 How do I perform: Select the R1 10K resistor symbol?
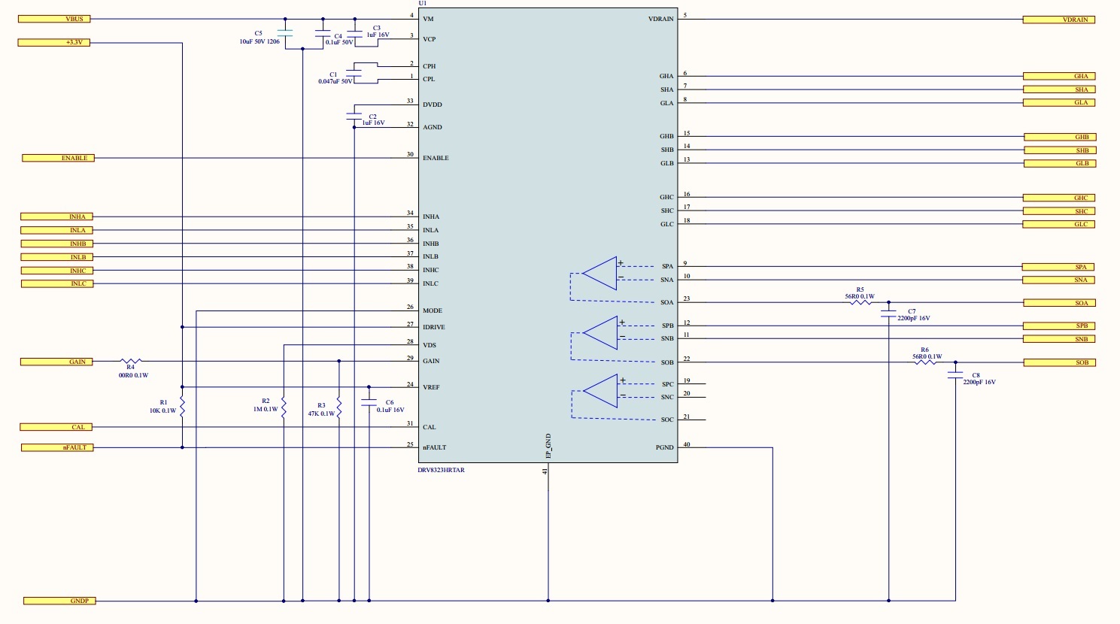click(182, 407)
